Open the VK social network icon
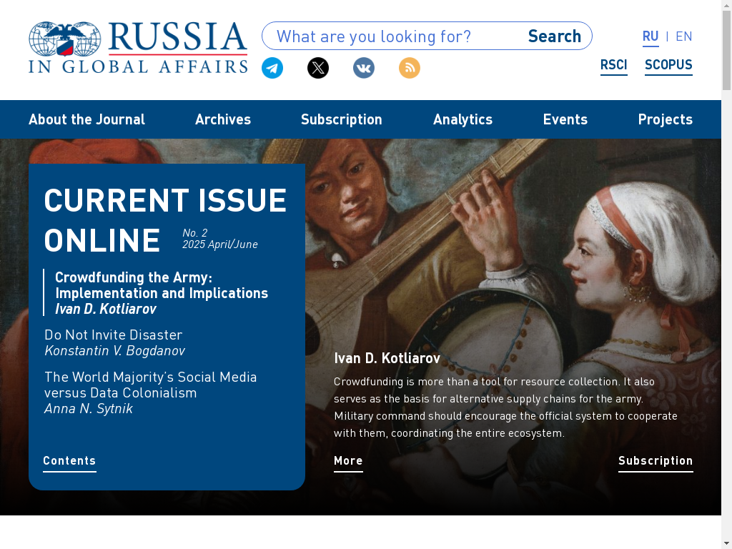This screenshot has height=549, width=732. coord(364,68)
